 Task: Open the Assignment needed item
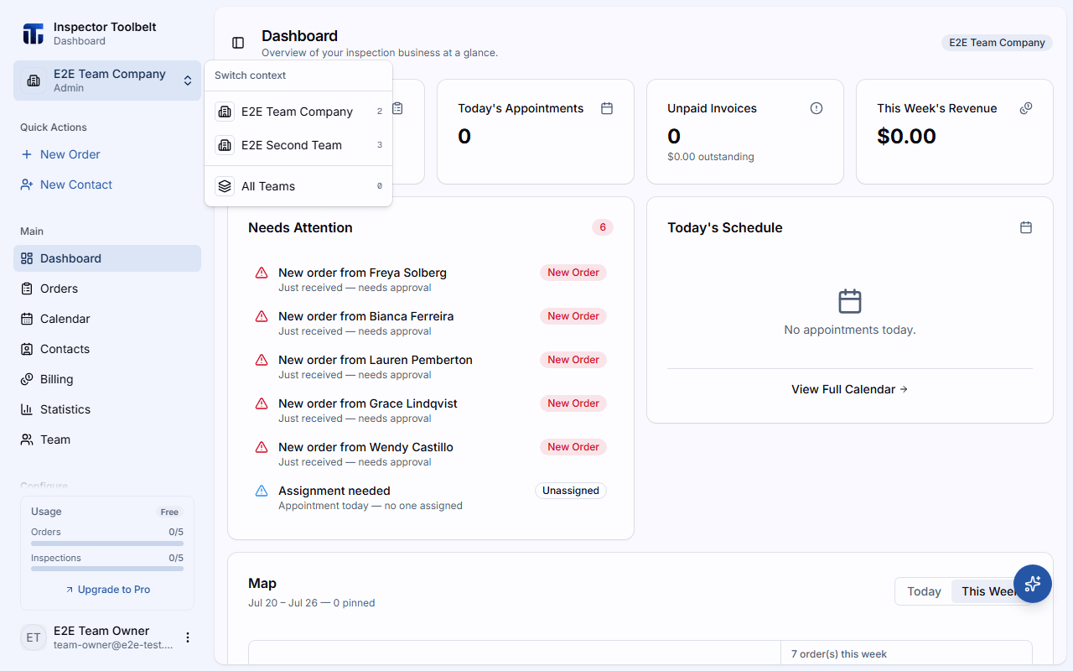431,497
